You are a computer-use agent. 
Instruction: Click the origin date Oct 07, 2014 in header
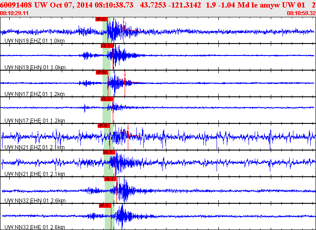click(x=71, y=5)
